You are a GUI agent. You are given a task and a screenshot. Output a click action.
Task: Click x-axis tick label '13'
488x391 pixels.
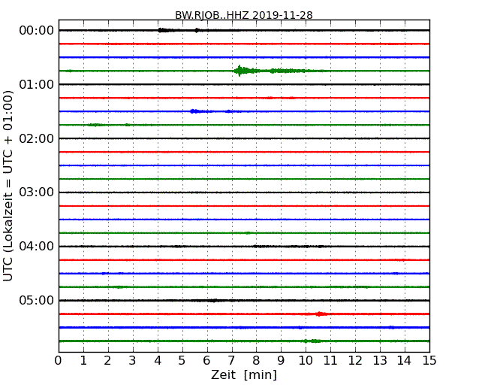tap(380, 360)
